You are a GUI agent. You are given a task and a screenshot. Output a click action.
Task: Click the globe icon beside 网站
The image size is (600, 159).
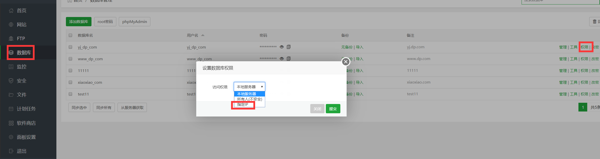coord(11,24)
